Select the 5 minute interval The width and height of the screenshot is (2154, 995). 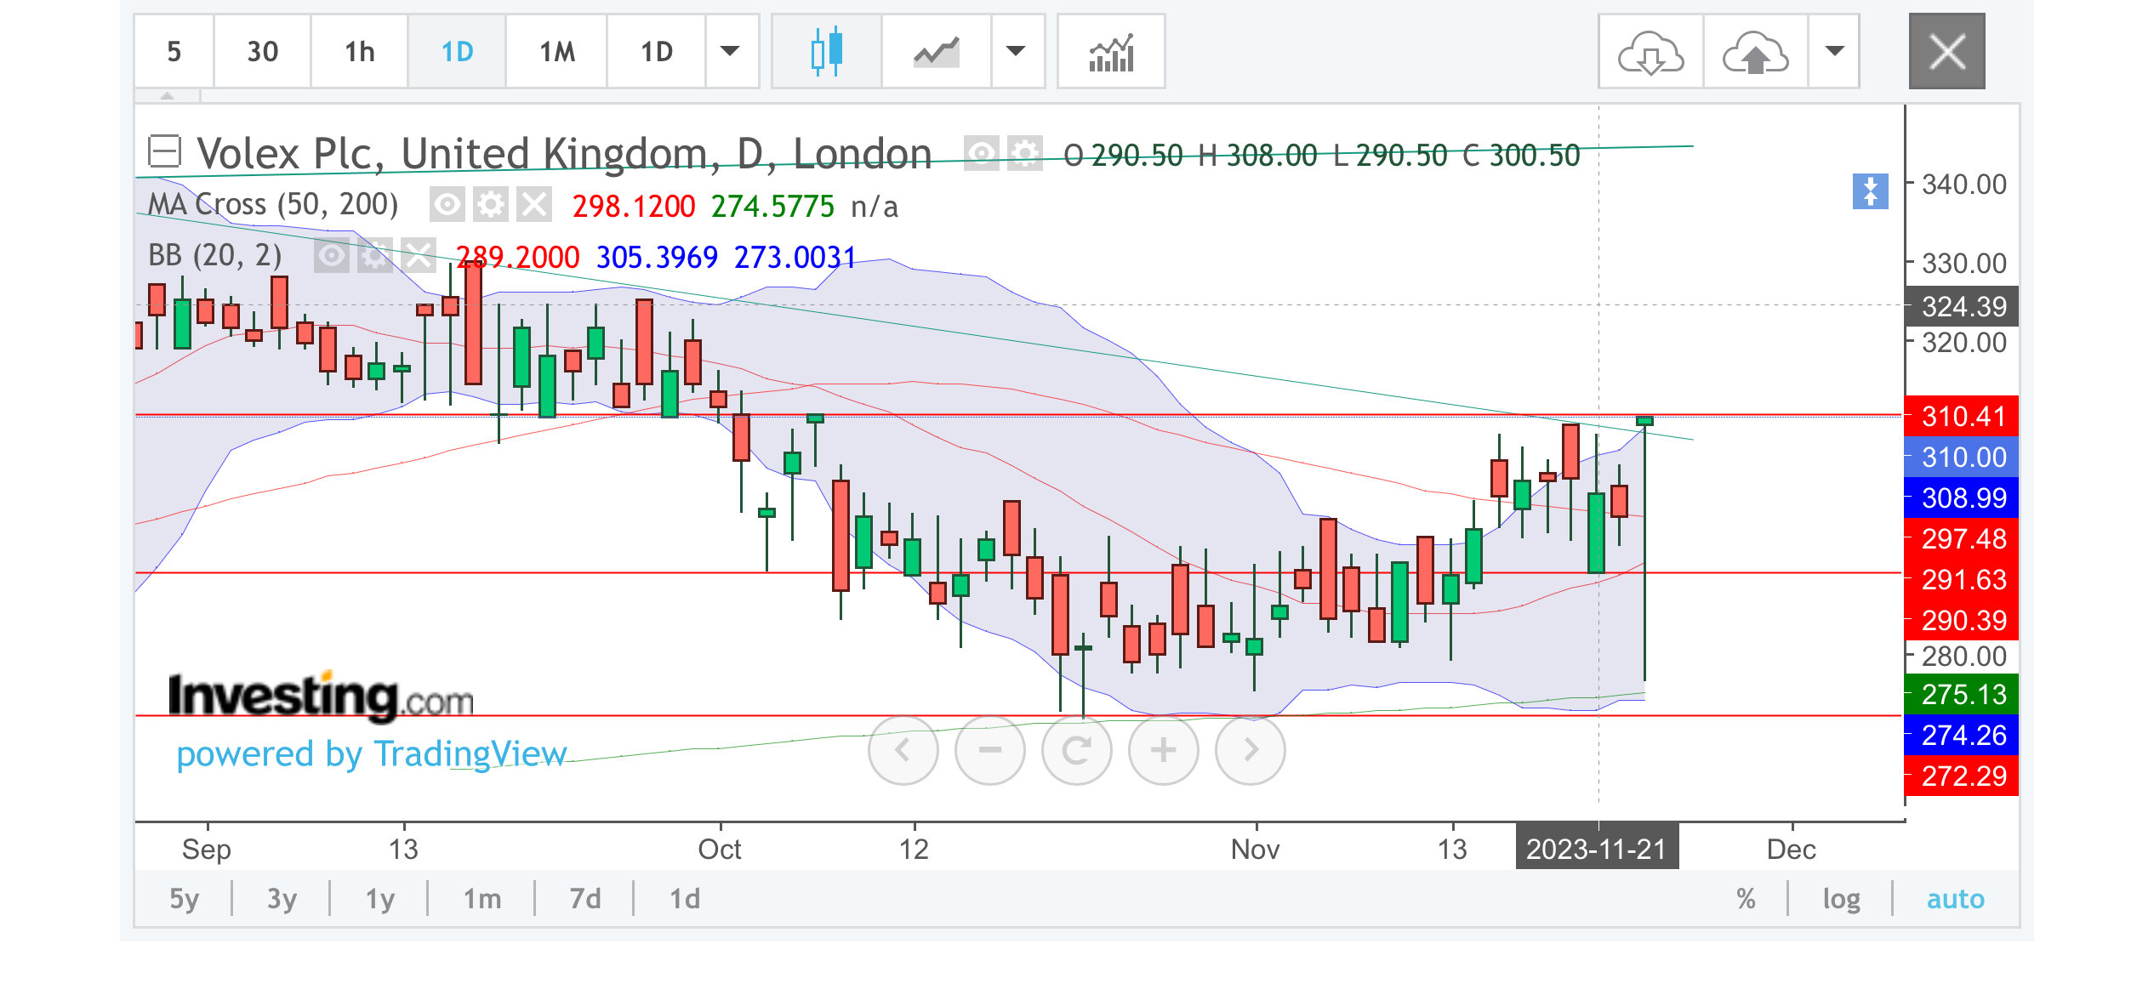pos(174,52)
